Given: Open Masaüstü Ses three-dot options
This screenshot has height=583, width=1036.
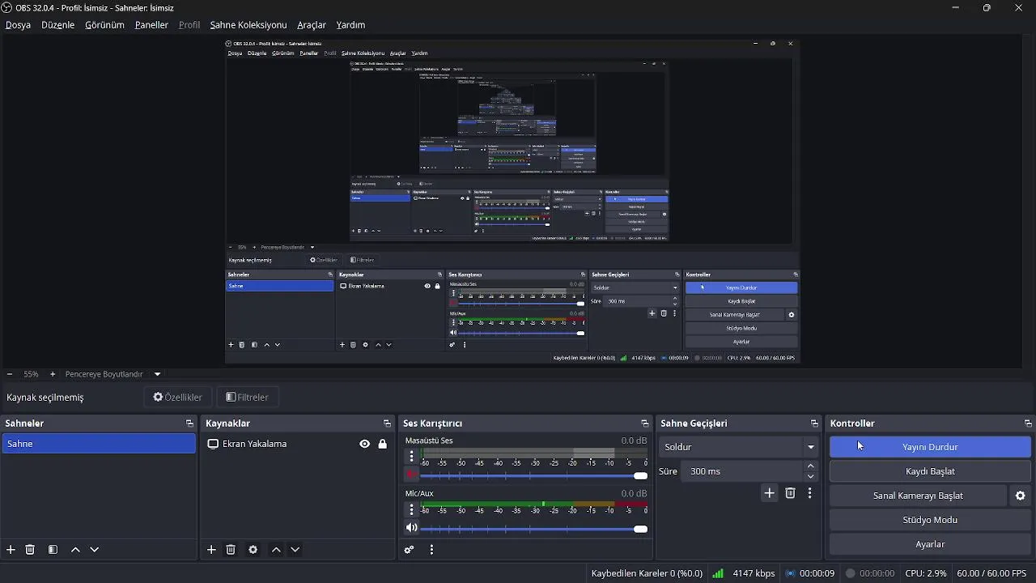Looking at the screenshot, I should (x=411, y=457).
